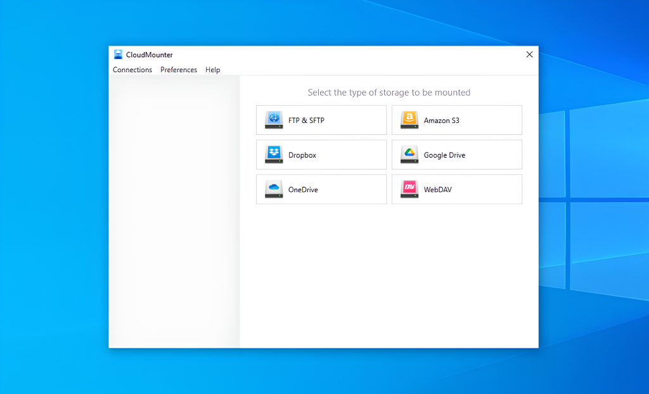This screenshot has width=649, height=394.
Task: Click the FTP & SFTP drive icon
Action: click(273, 120)
